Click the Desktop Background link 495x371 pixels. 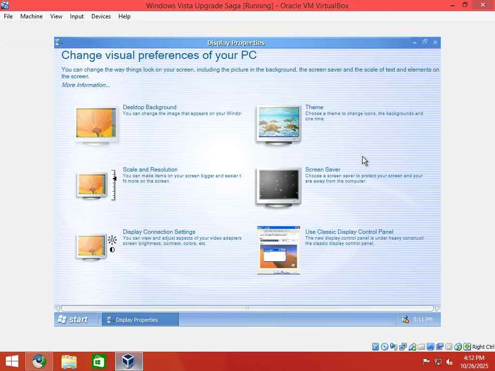coord(150,107)
